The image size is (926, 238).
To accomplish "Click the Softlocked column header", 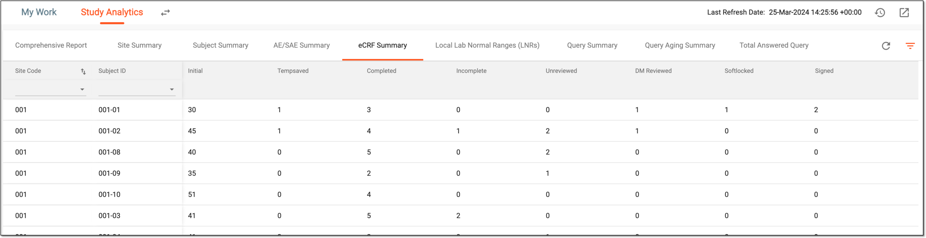I will [x=739, y=71].
